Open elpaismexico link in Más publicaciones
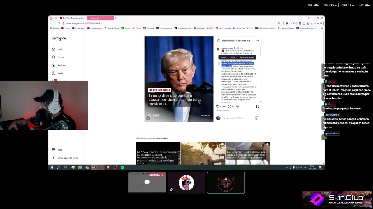 (162, 138)
